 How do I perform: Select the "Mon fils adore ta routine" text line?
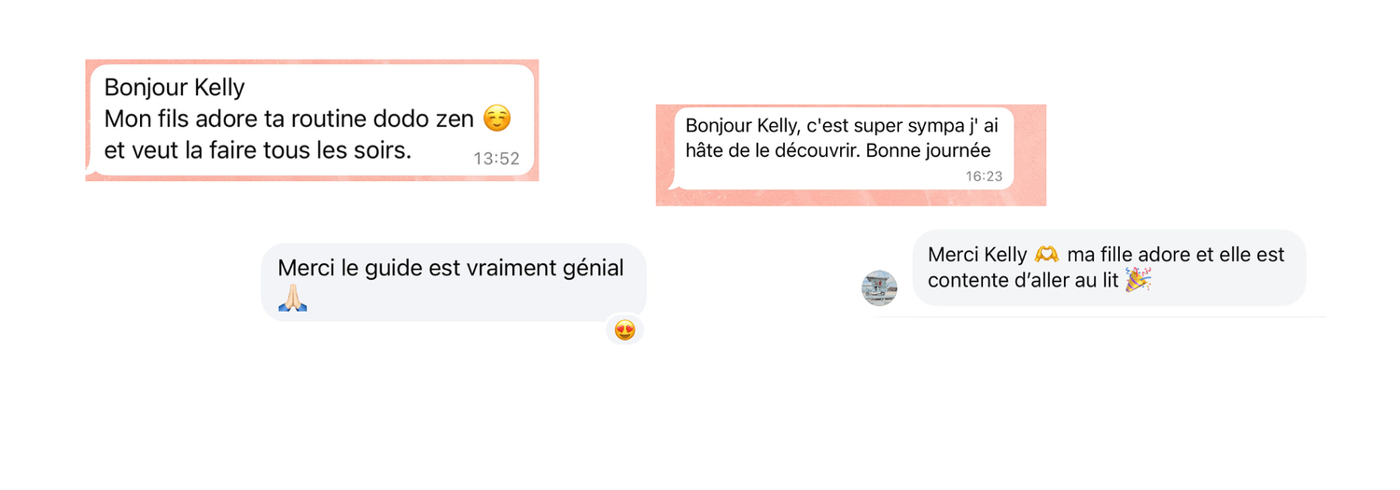tap(291, 119)
